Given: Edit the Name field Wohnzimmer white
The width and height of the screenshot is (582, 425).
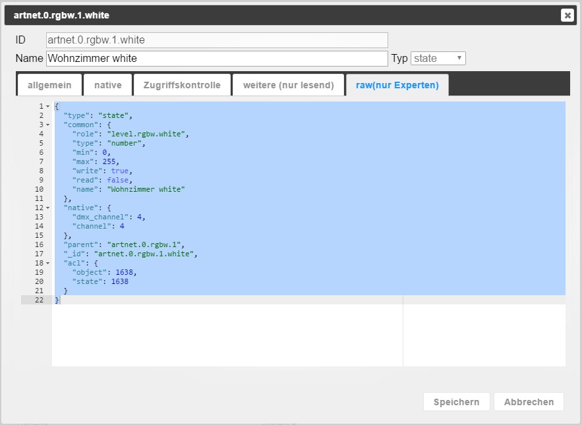Looking at the screenshot, I should point(217,59).
